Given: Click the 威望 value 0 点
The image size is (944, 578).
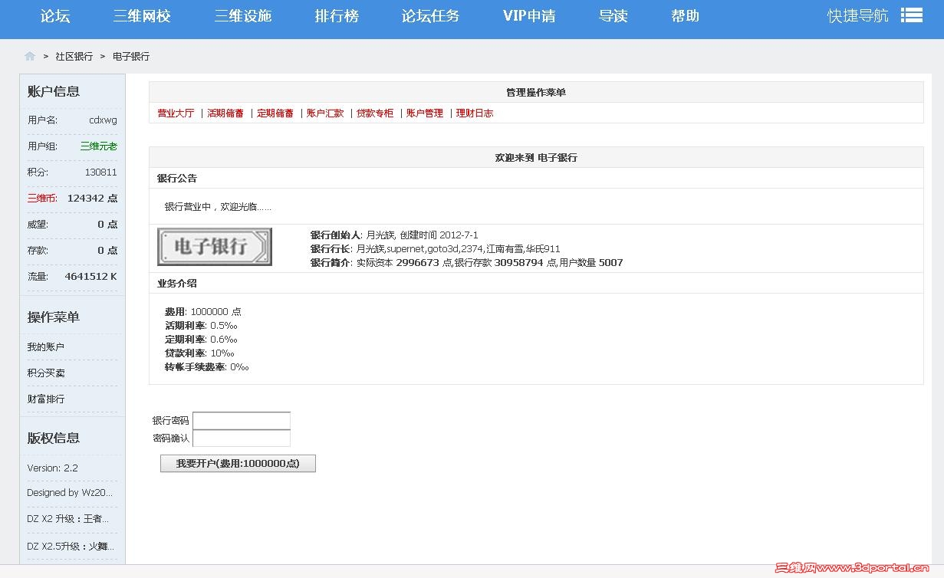Looking at the screenshot, I should 107,225.
